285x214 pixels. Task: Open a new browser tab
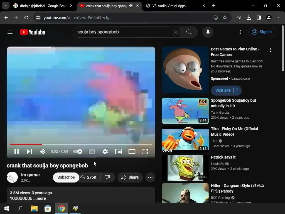pos(214,6)
